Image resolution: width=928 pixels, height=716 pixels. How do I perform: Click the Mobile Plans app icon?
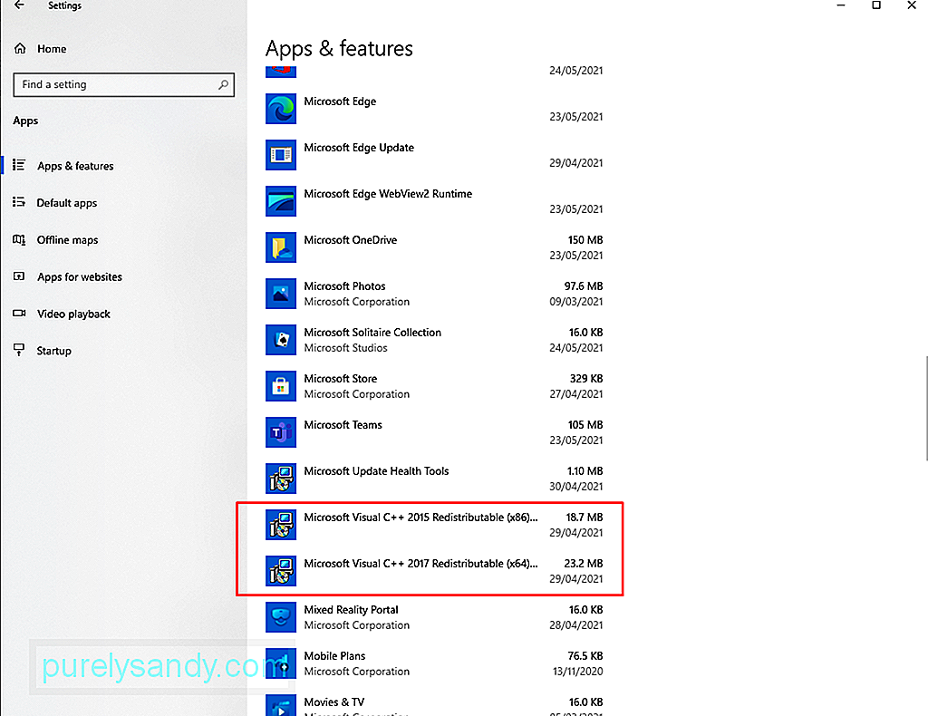tap(281, 663)
